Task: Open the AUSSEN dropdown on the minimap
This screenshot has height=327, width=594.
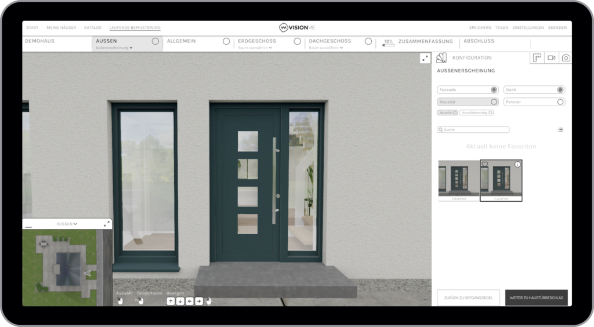Action: (67, 224)
